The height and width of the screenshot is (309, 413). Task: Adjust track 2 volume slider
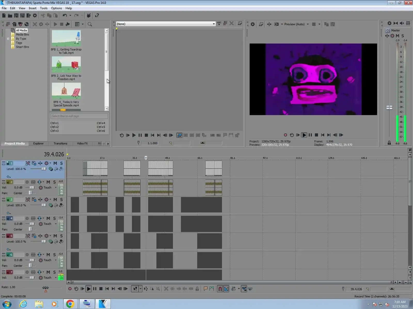click(x=31, y=187)
